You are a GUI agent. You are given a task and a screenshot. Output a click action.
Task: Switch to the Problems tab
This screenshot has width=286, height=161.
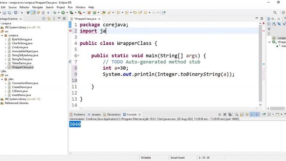click(77, 114)
